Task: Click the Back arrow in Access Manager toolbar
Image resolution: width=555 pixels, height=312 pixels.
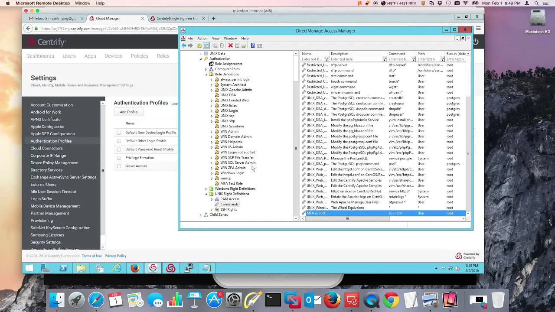Action: [184, 45]
